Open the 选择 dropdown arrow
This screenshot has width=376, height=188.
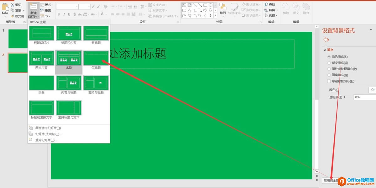pyautogui.click(x=277, y=16)
